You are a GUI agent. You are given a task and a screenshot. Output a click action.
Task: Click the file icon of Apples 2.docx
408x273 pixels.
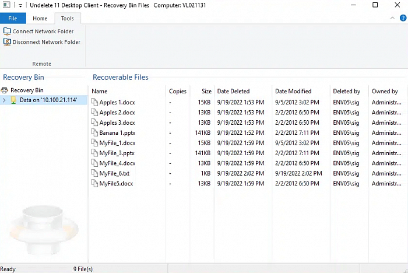click(94, 112)
